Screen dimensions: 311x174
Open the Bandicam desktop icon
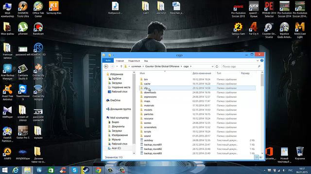coord(38,29)
